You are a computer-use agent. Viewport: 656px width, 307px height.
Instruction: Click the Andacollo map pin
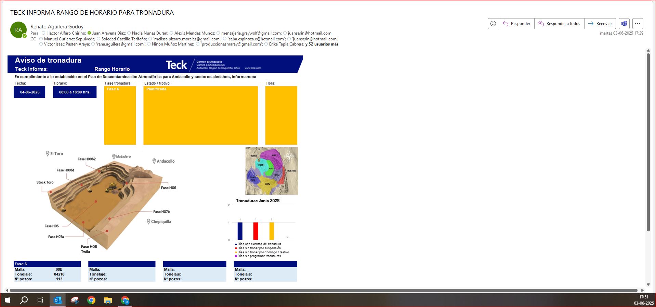(154, 161)
